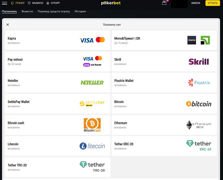Viewport: 223px width, 180px height.
Task: Click the Litecoin logo
Action: point(92,146)
